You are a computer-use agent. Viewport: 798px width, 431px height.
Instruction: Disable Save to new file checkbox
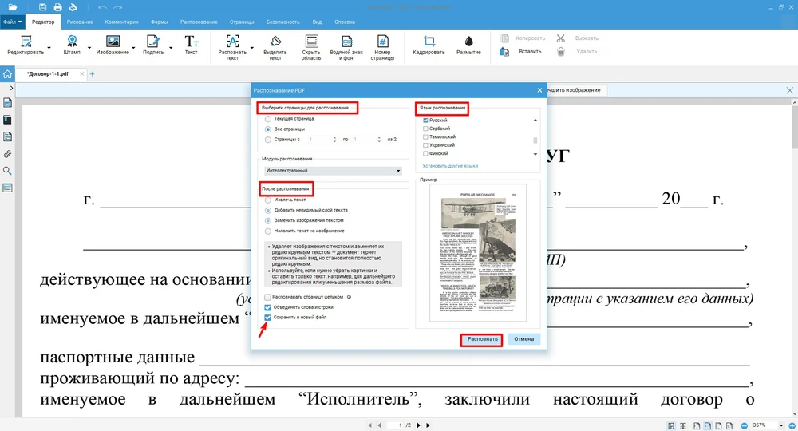click(x=268, y=318)
